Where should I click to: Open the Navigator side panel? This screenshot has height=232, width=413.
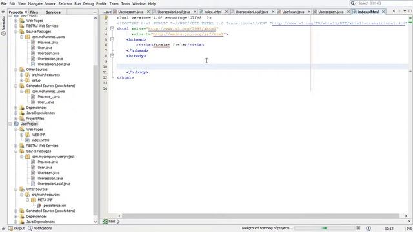(3, 26)
